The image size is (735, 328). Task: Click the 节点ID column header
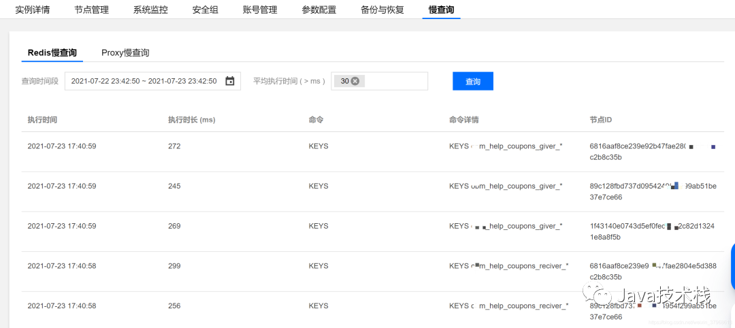coord(600,120)
